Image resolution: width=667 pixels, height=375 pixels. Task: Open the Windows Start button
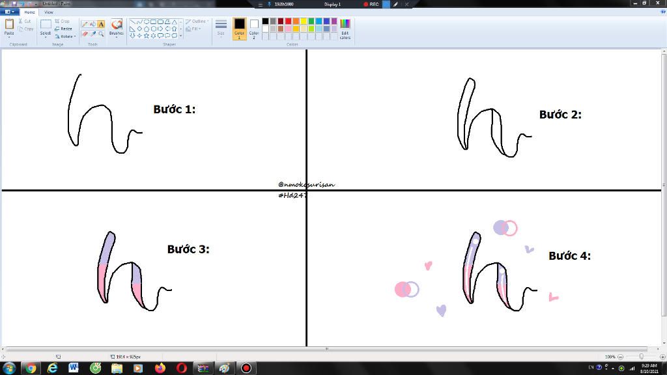9,368
